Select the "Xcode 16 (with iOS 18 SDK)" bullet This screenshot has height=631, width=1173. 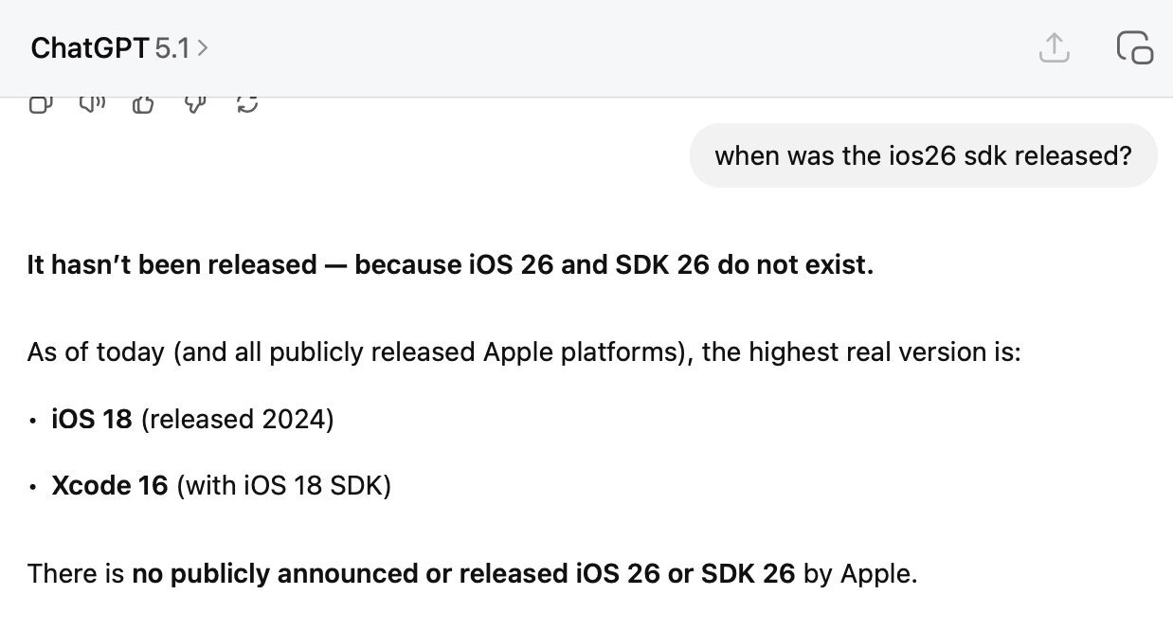pos(221,485)
